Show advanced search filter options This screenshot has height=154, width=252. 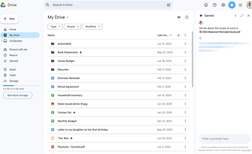coord(168,5)
